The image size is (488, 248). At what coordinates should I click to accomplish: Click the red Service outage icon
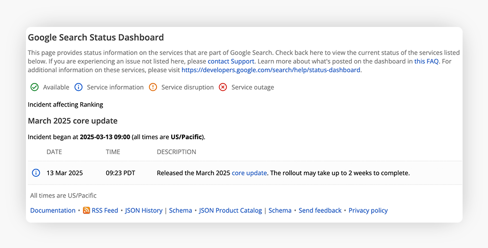tap(223, 87)
